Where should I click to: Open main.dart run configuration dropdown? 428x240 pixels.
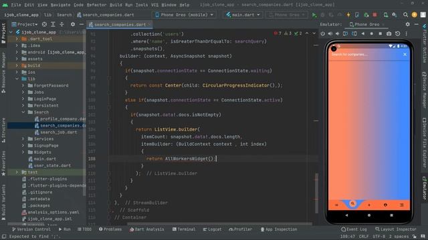coord(243,15)
